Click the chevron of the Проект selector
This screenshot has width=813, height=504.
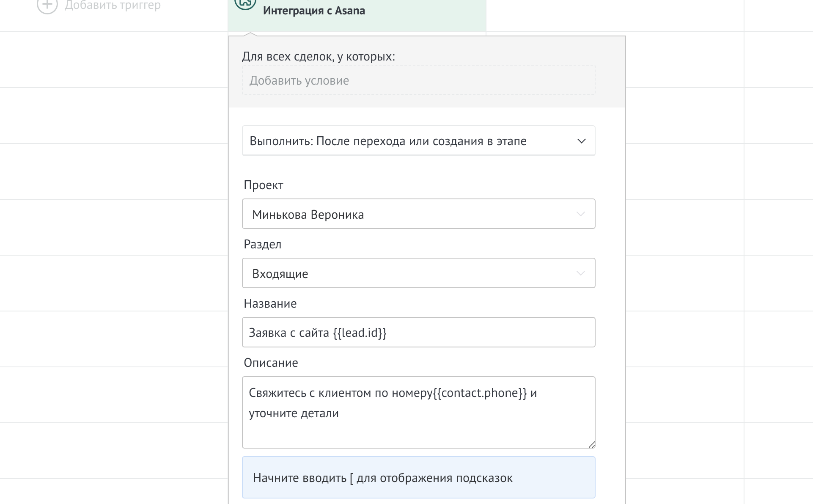(x=580, y=214)
